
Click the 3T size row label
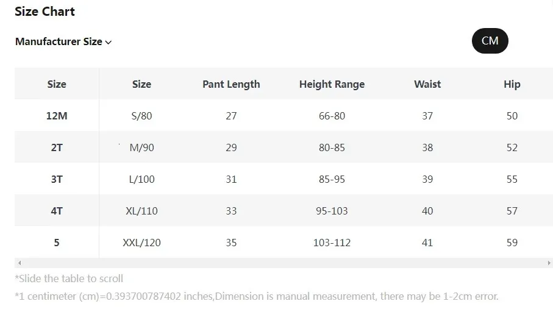pos(57,179)
